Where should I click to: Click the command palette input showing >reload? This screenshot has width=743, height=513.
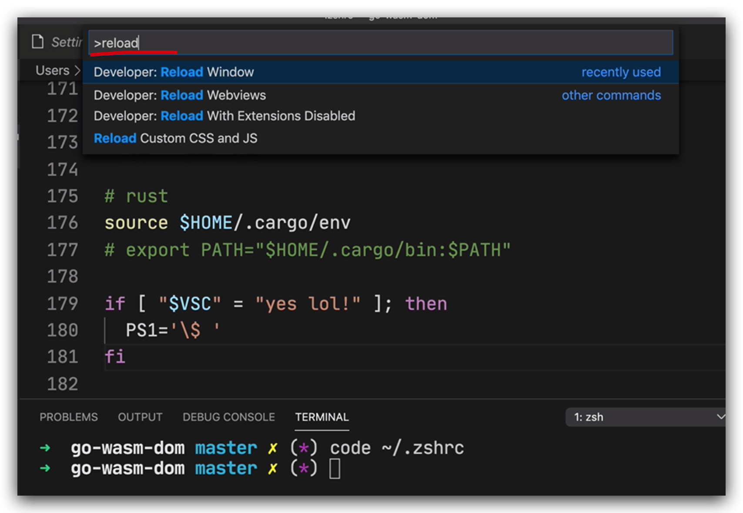pos(381,43)
